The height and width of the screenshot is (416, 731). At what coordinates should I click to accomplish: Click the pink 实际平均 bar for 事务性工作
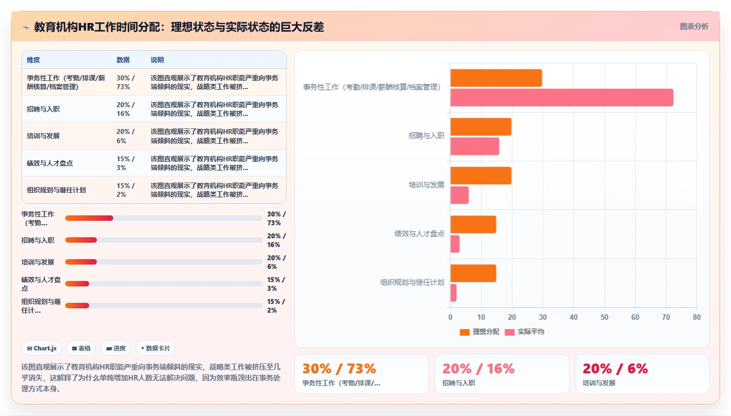[562, 97]
